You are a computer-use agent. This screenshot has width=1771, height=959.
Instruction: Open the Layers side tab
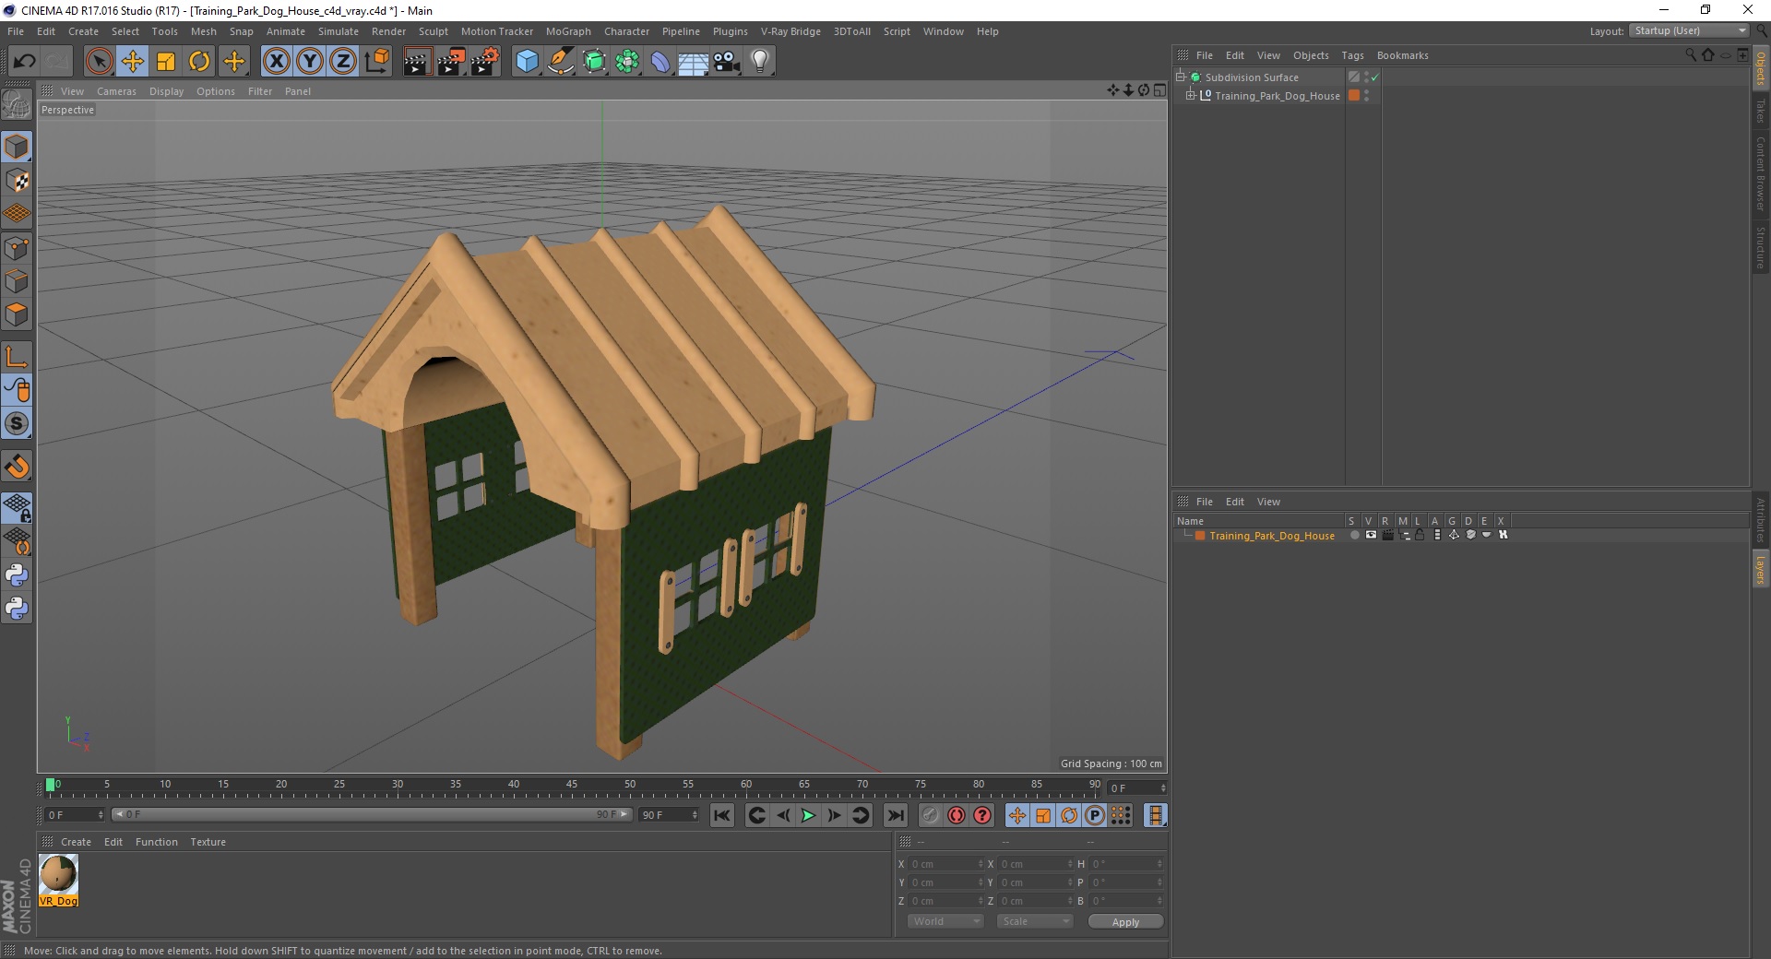(1760, 569)
